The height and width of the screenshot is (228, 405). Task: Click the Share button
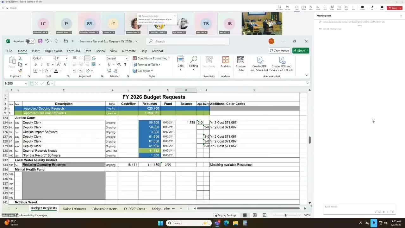point(300,51)
